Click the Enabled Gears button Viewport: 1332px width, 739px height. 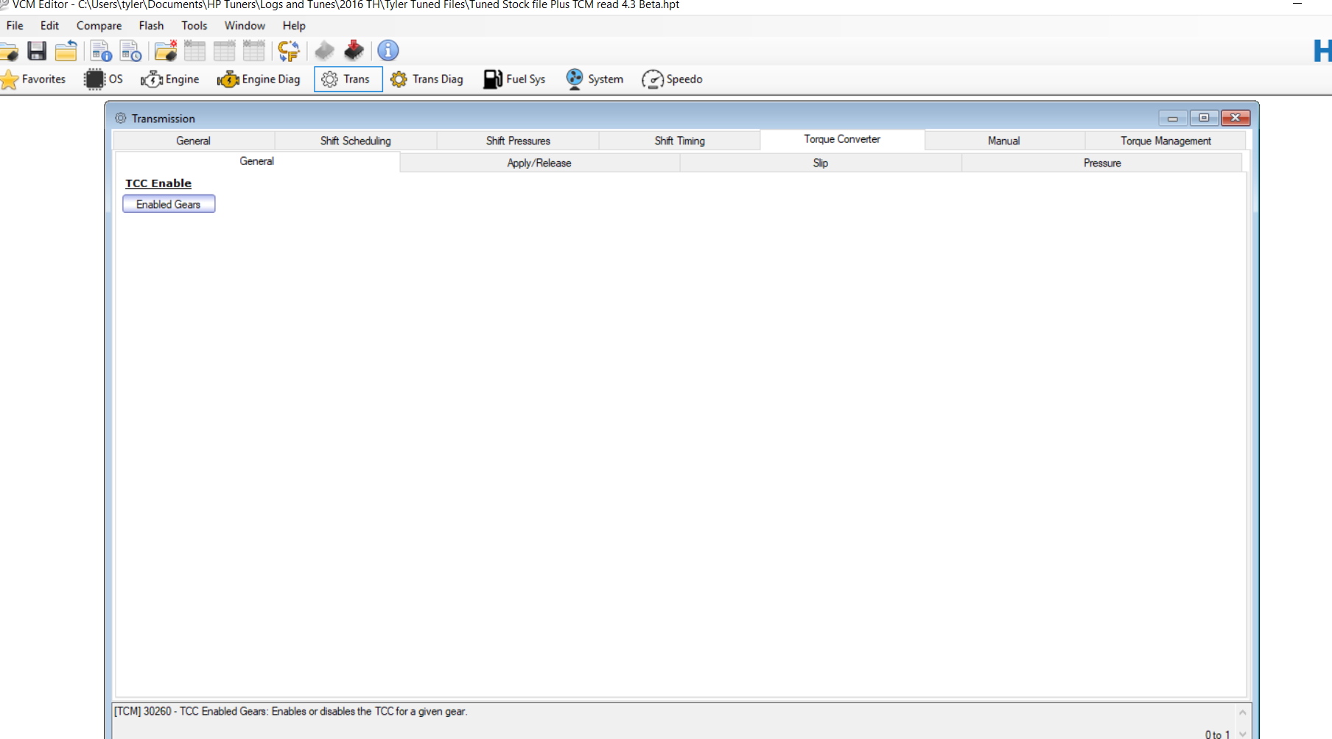[x=169, y=204]
